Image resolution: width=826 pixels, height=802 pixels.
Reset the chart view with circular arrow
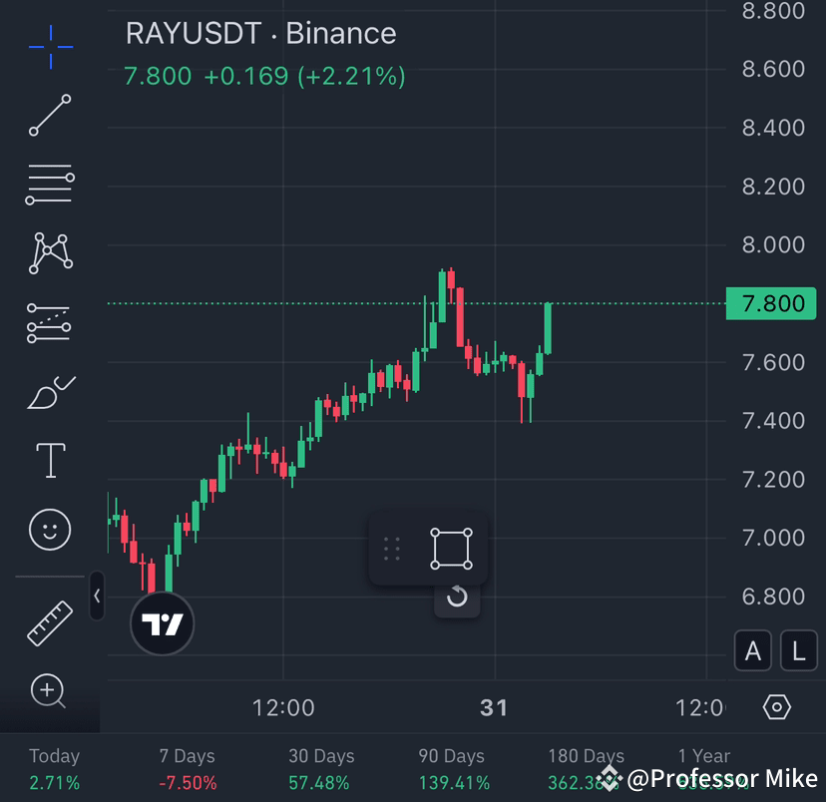click(457, 600)
